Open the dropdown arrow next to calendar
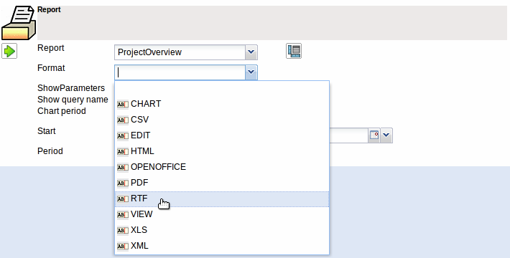The image size is (510, 258). point(386,135)
